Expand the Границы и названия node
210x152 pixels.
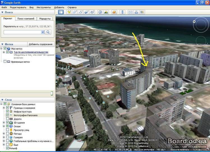click(4, 107)
